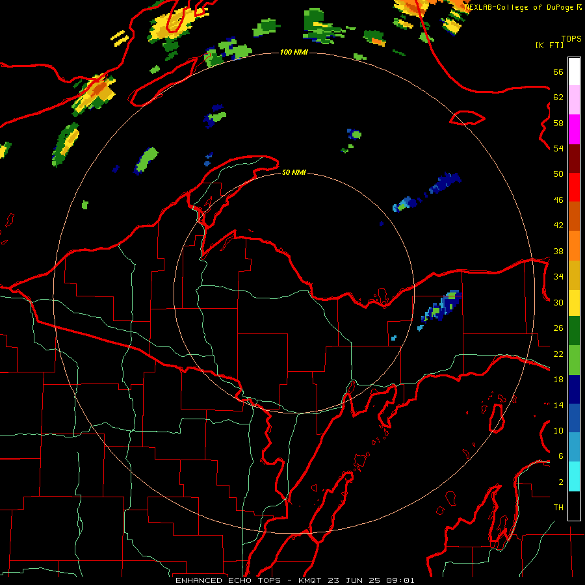Click the "50 NMI" range ring label
The width and height of the screenshot is (585, 585).
pyautogui.click(x=294, y=172)
